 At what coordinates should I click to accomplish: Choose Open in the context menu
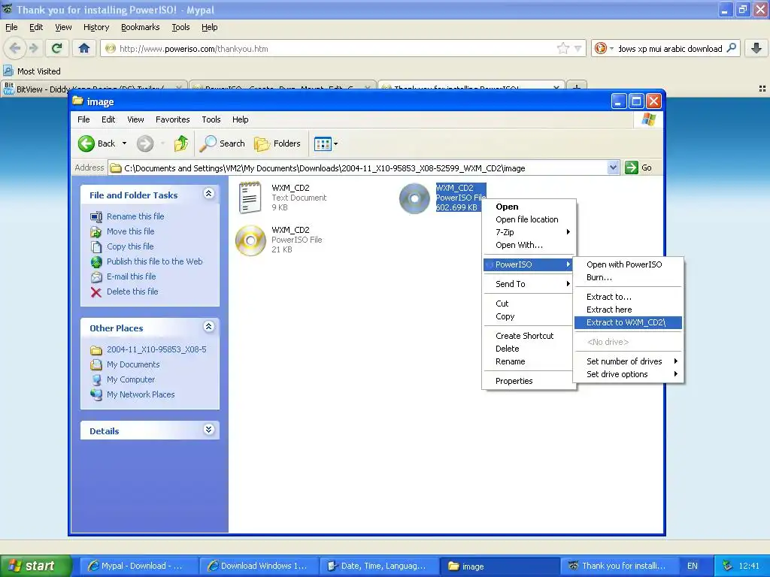point(529,207)
